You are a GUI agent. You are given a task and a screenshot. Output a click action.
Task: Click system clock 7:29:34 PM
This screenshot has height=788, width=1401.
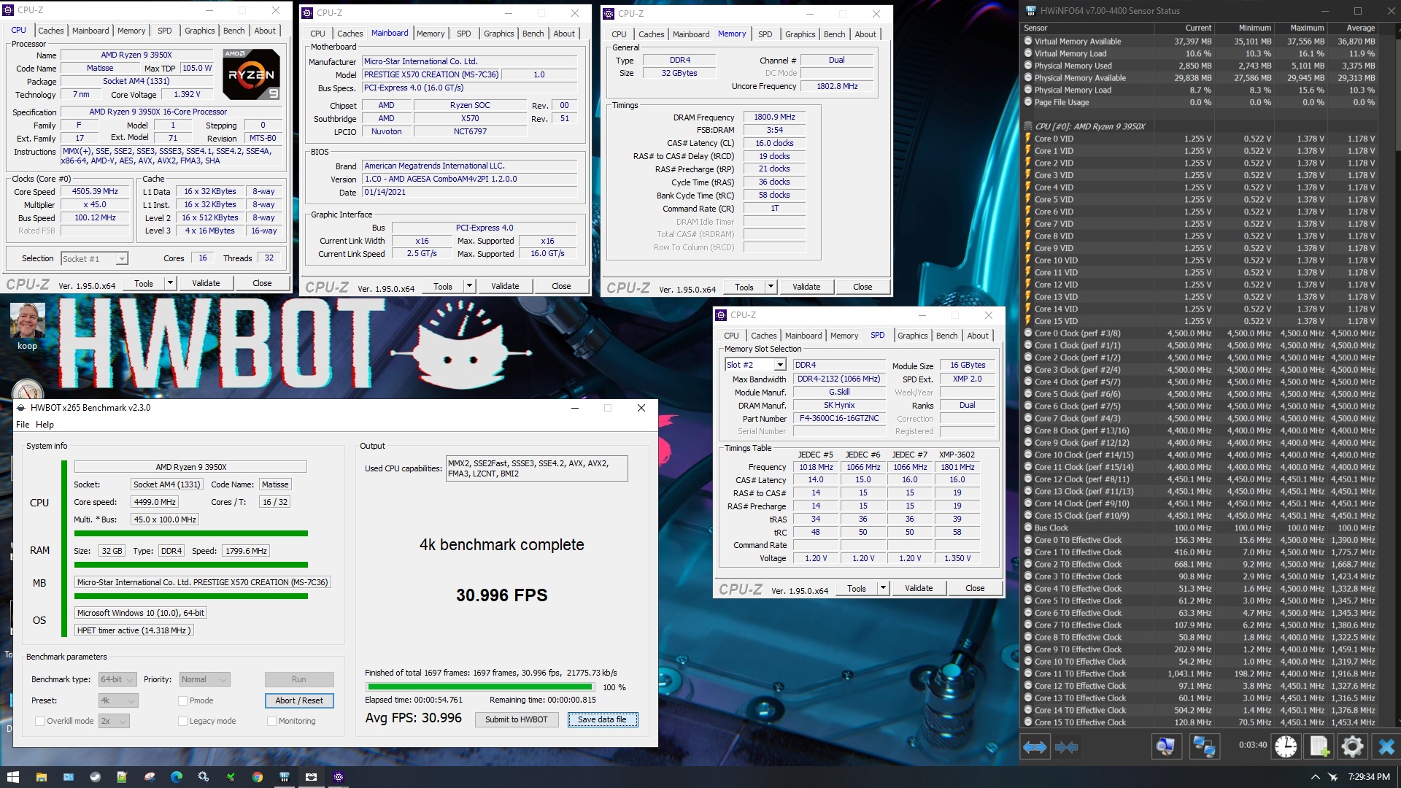point(1369,777)
